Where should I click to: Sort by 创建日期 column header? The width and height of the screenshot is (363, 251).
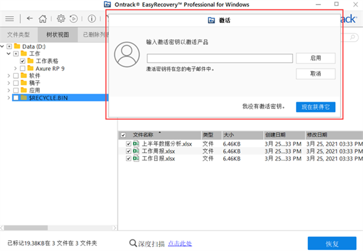284,135
